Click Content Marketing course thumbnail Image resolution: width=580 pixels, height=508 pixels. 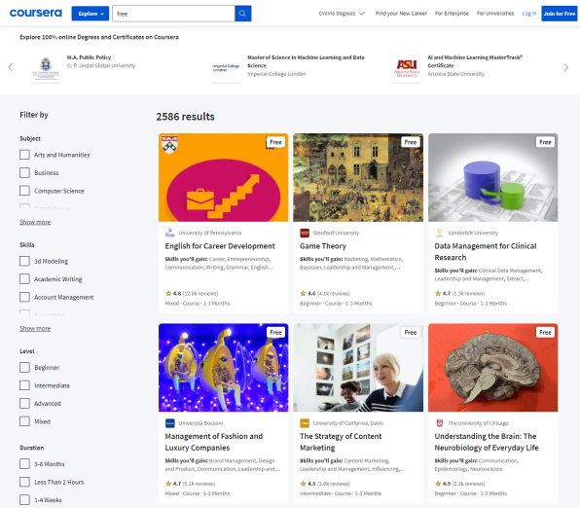(358, 368)
